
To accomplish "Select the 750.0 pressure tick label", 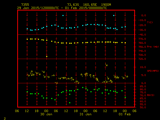I will [142, 47].
